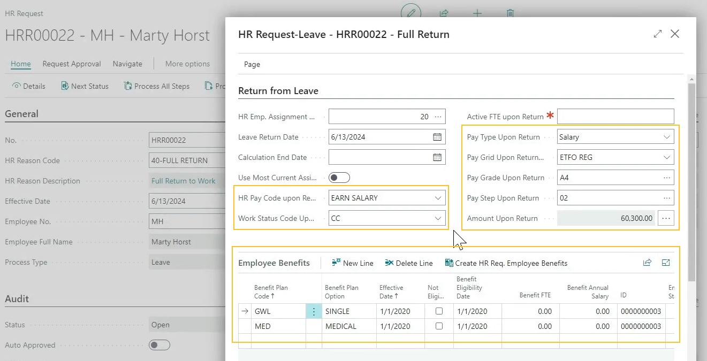Screen dimensions: 707x361
Task: Click the share icon in the Employee Benefits toolbar
Action: [x=647, y=263]
